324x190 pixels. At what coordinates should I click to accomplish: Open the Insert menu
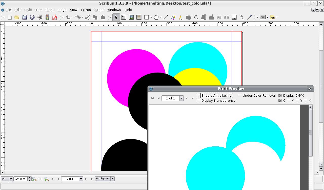(x=50, y=10)
